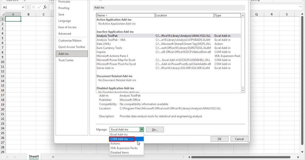Open the Quick Access Toolbar category
305x160 pixels.
click(72, 47)
